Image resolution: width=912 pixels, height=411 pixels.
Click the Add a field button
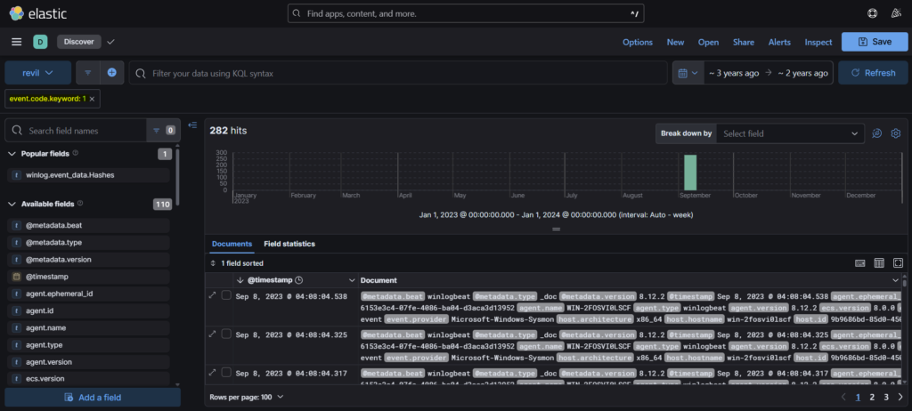click(92, 398)
